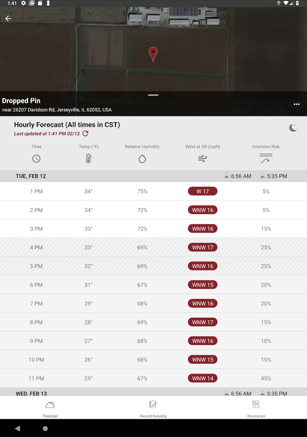Screen dimensions: 307x437
Task: Switch to the Record Keeping tab
Action: tap(153, 409)
